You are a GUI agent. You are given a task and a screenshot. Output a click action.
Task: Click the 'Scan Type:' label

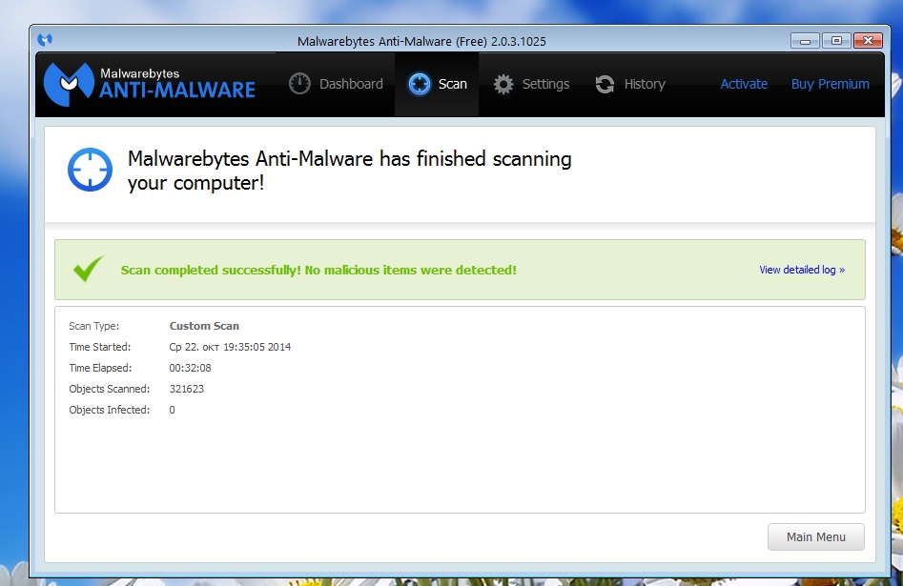94,326
